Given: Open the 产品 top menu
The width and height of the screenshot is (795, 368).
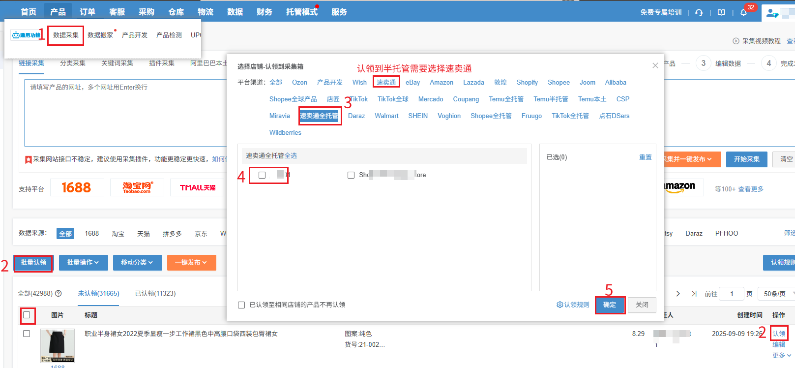Looking at the screenshot, I should [58, 12].
